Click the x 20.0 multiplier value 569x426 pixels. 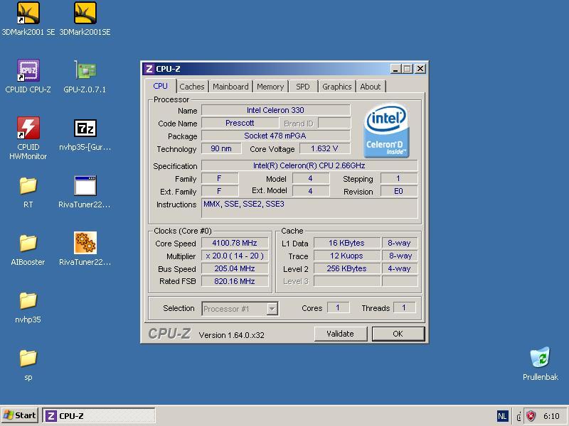click(x=235, y=256)
